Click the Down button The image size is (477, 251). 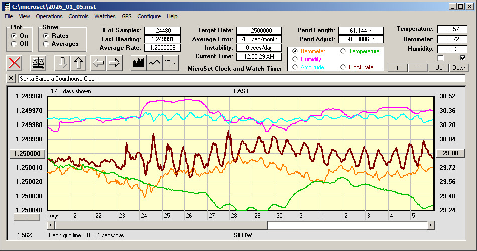click(x=459, y=68)
